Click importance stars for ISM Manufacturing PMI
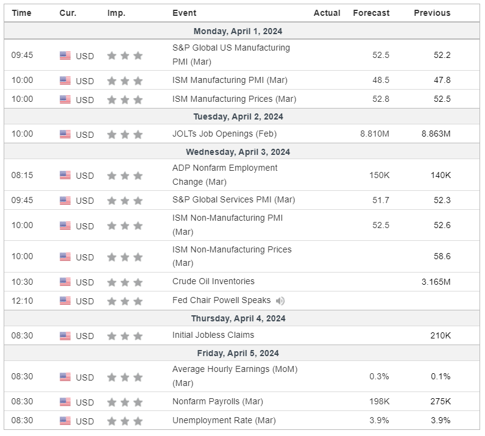Viewport: 485px width, 436px height. [x=125, y=81]
